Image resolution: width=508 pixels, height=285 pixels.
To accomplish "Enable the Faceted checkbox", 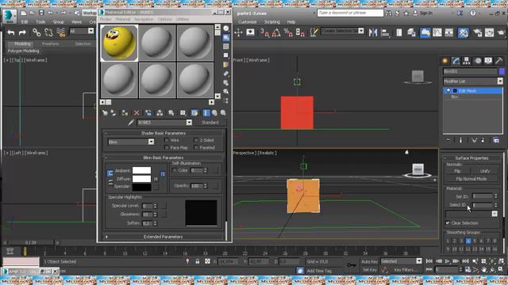I will coord(196,148).
